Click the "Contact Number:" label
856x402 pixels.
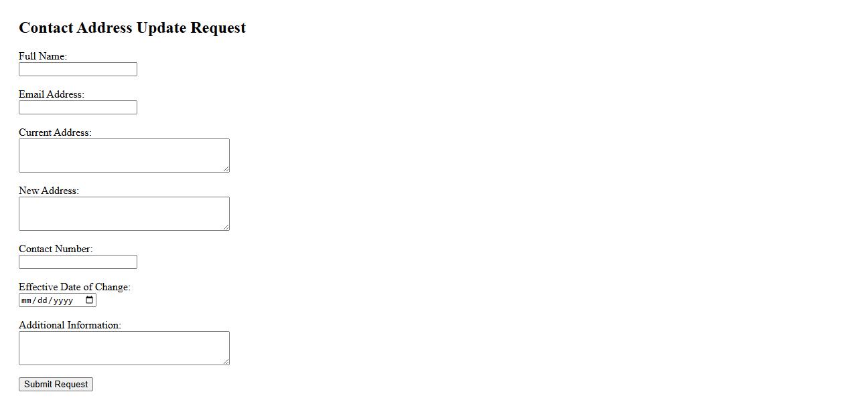click(x=56, y=249)
